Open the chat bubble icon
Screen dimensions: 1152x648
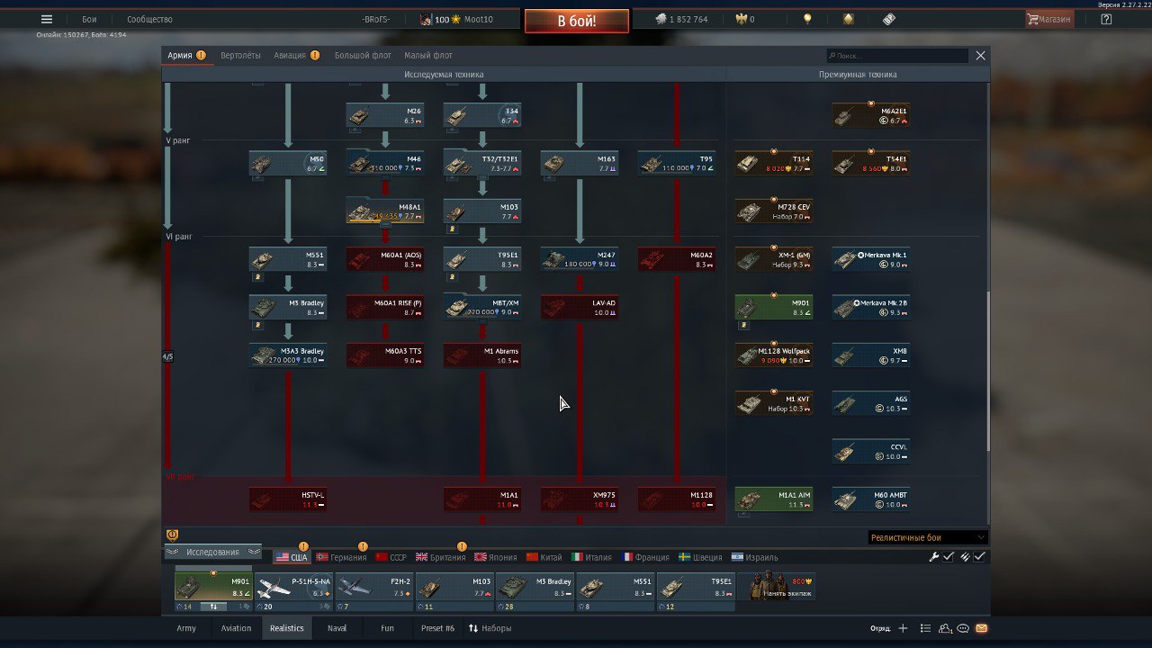pyautogui.click(x=963, y=628)
